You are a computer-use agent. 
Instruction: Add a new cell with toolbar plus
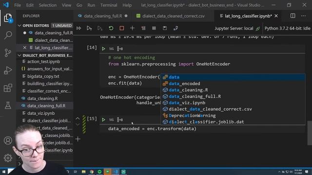(132, 28)
